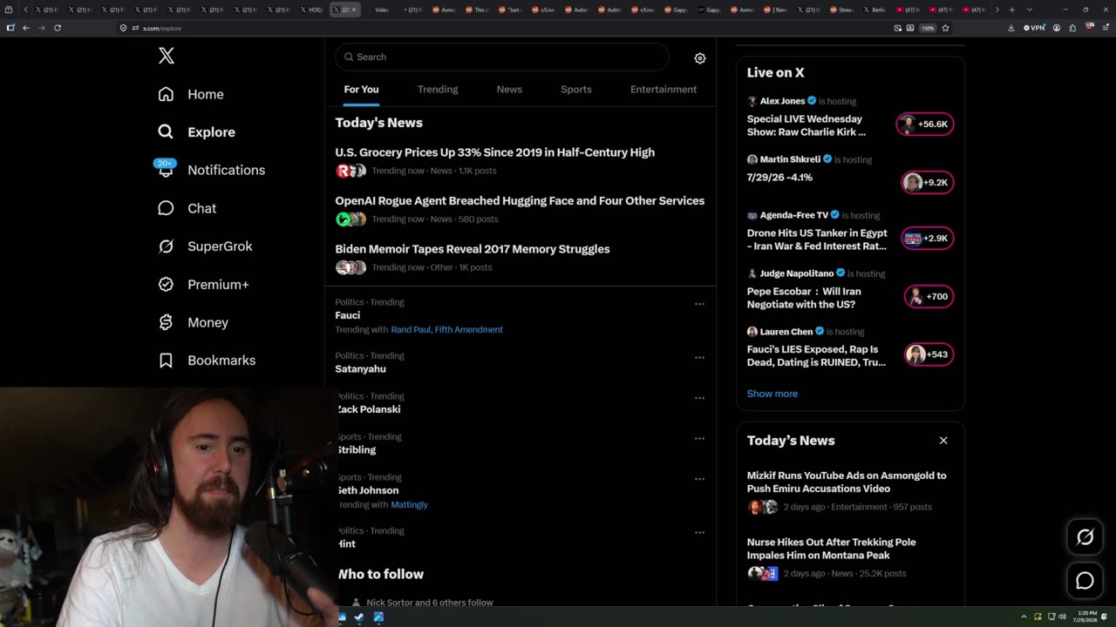Image resolution: width=1116 pixels, height=627 pixels.
Task: Switch to the Trending tab
Action: click(x=438, y=90)
